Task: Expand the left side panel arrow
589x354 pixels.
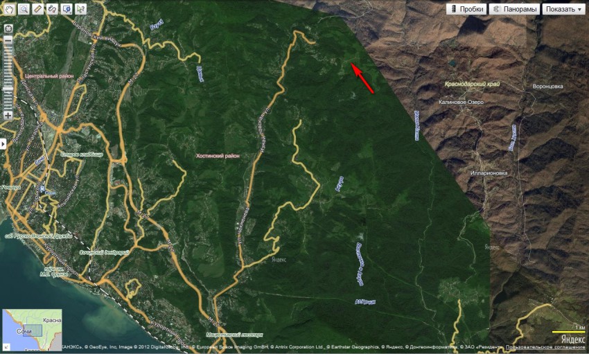Action: click(3, 144)
